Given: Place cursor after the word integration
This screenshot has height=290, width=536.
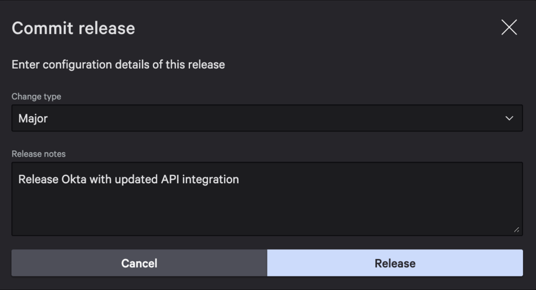Looking at the screenshot, I should (x=239, y=180).
